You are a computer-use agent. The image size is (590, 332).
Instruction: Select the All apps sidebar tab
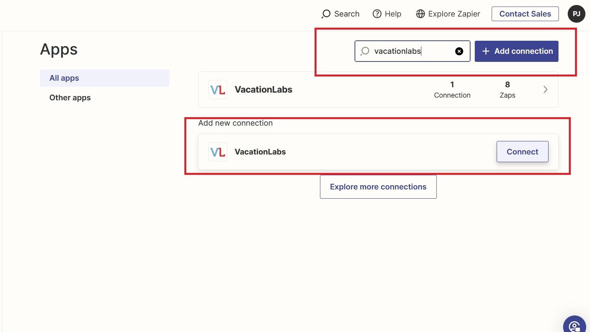point(104,78)
